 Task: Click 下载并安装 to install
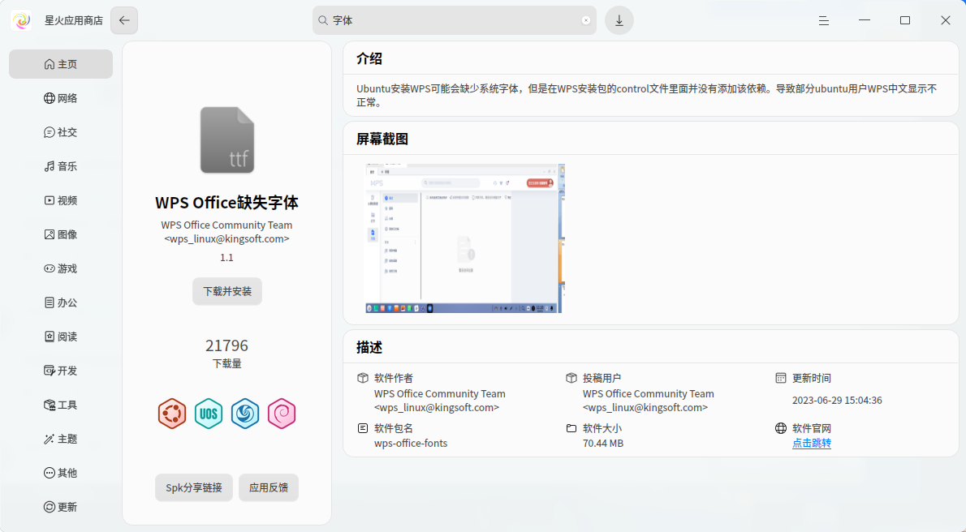tap(227, 291)
